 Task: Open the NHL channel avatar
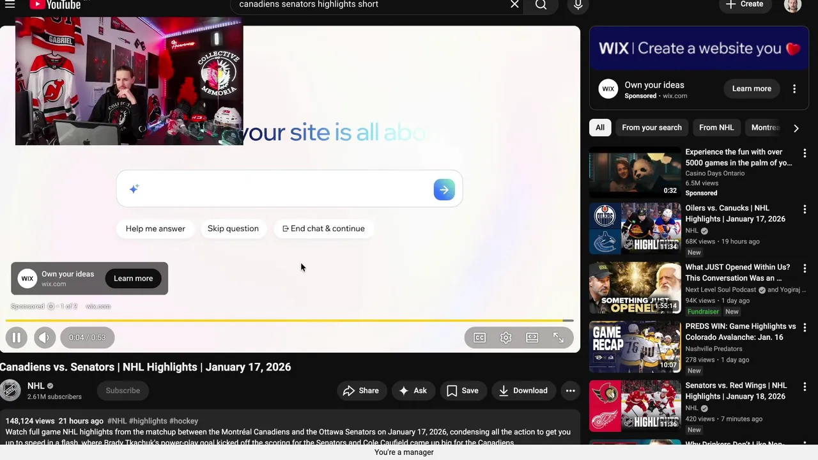tap(10, 390)
